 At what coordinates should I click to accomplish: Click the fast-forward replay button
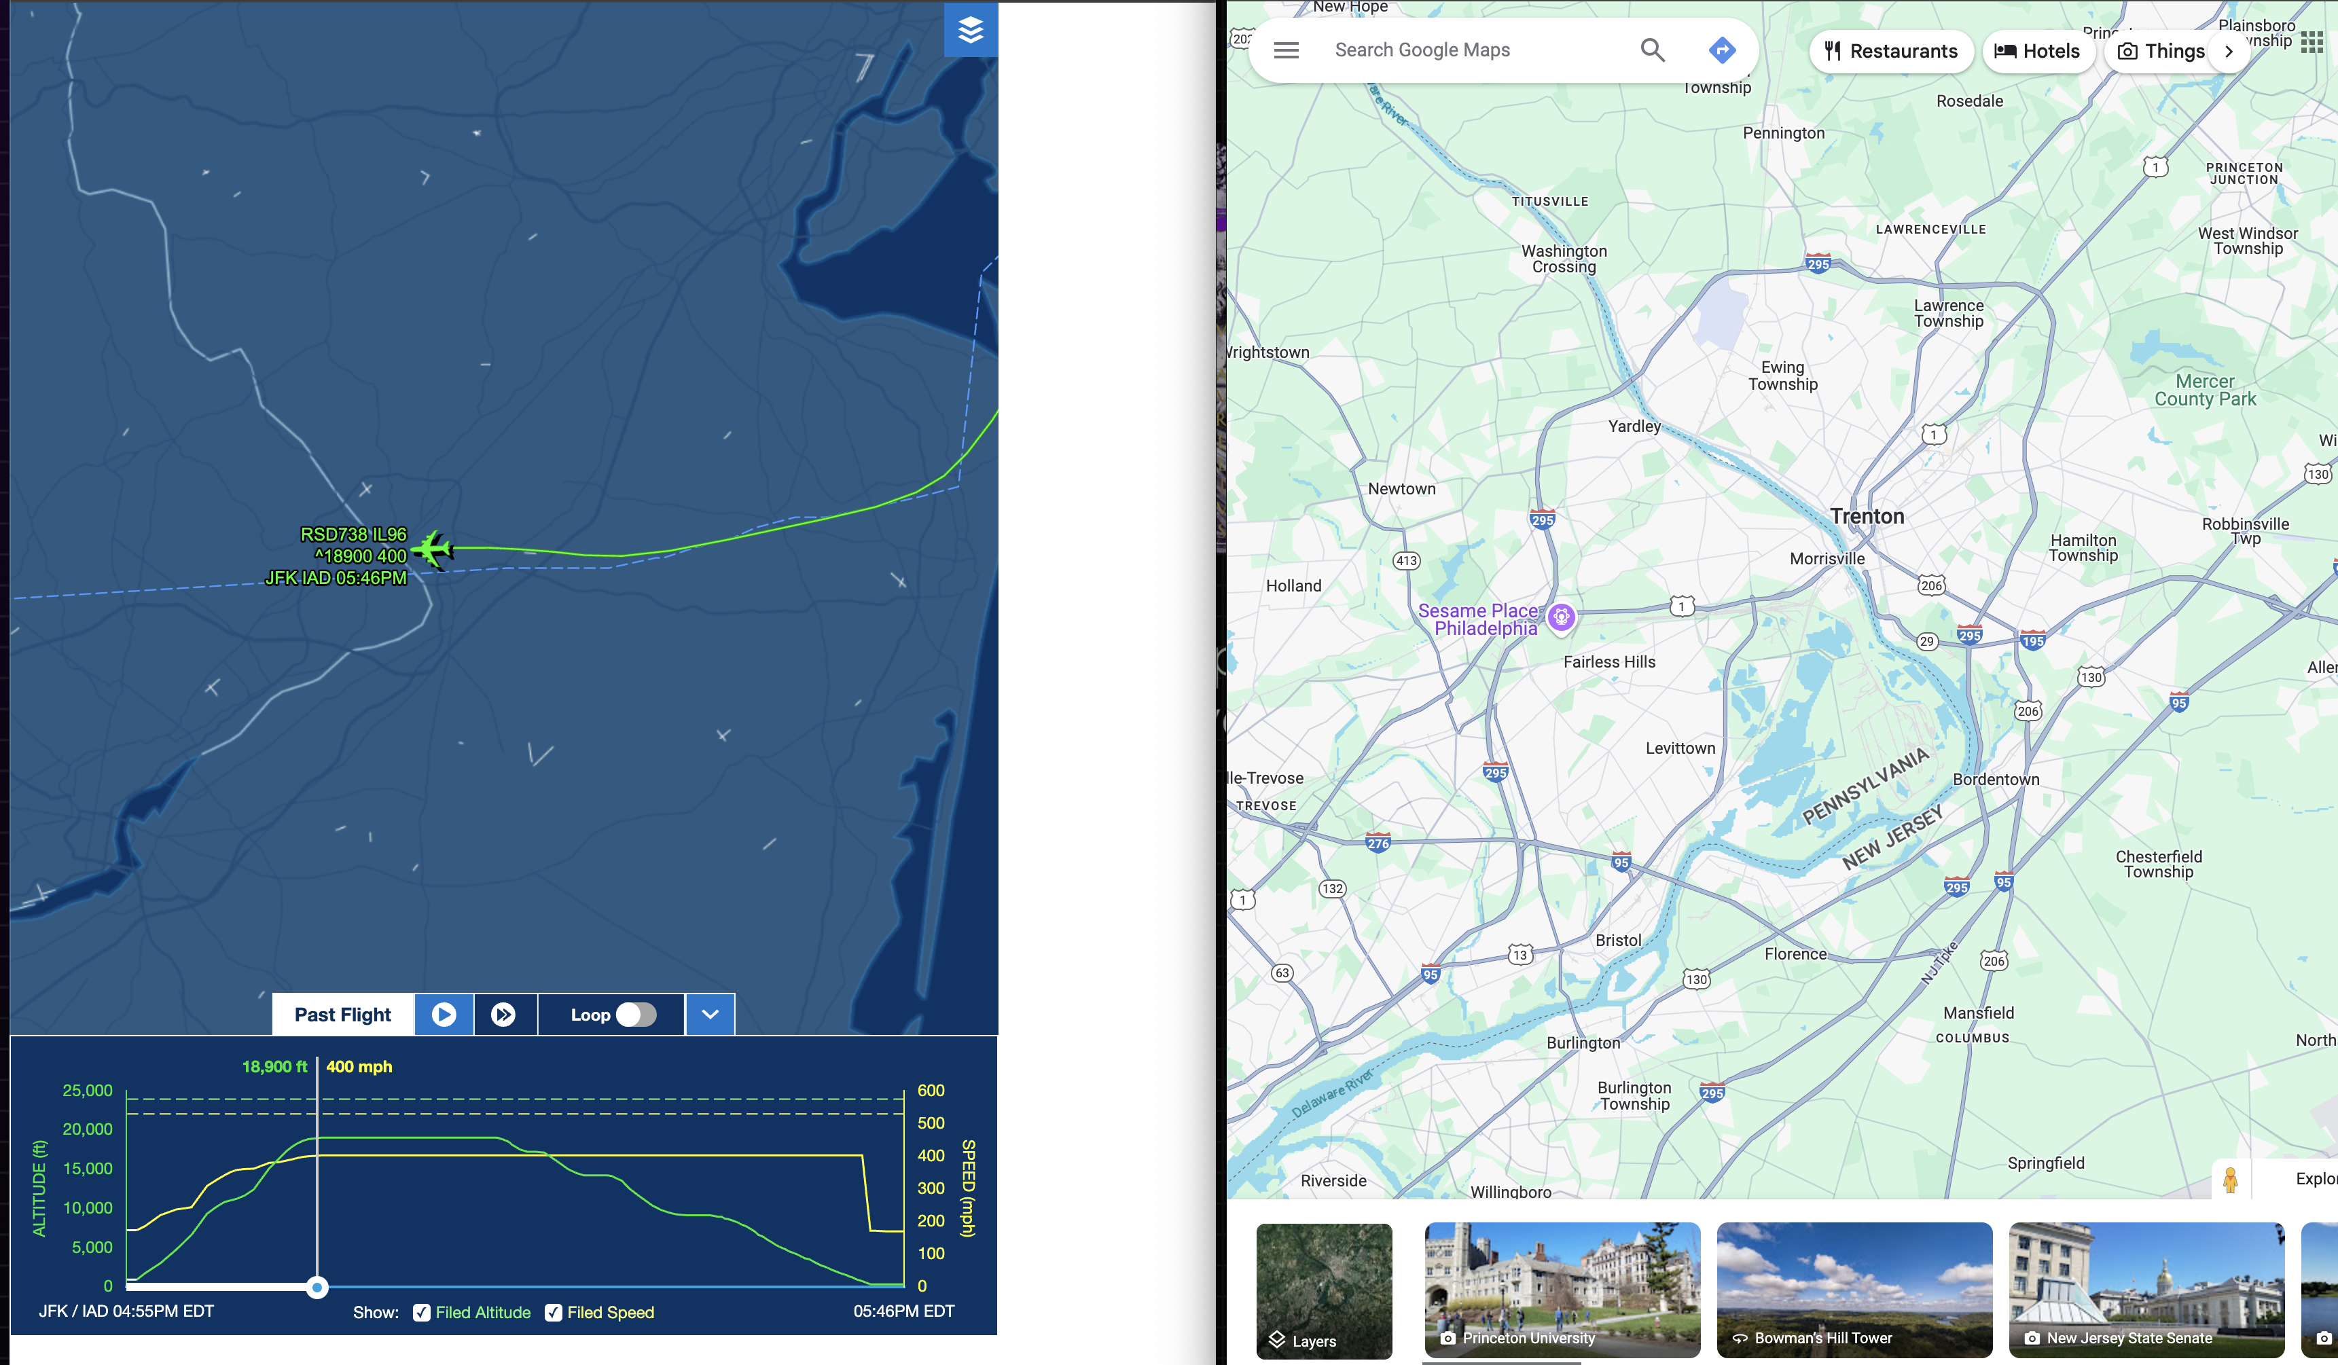(504, 1015)
